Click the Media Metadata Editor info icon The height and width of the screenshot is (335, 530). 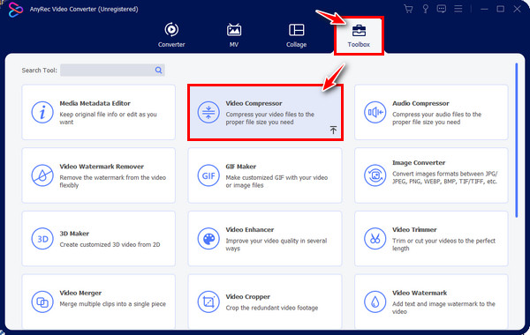[42, 112]
